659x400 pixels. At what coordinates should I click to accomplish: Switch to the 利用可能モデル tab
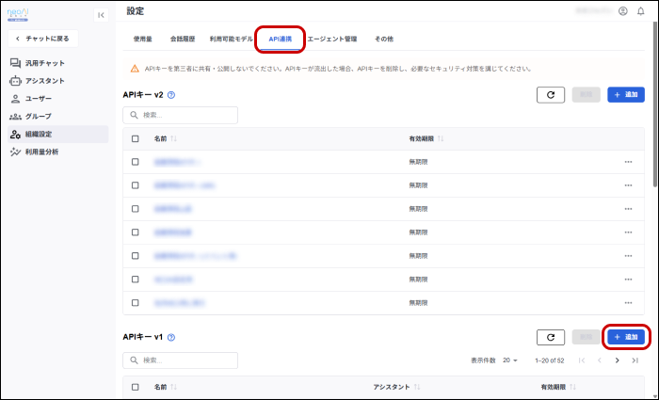pos(232,40)
